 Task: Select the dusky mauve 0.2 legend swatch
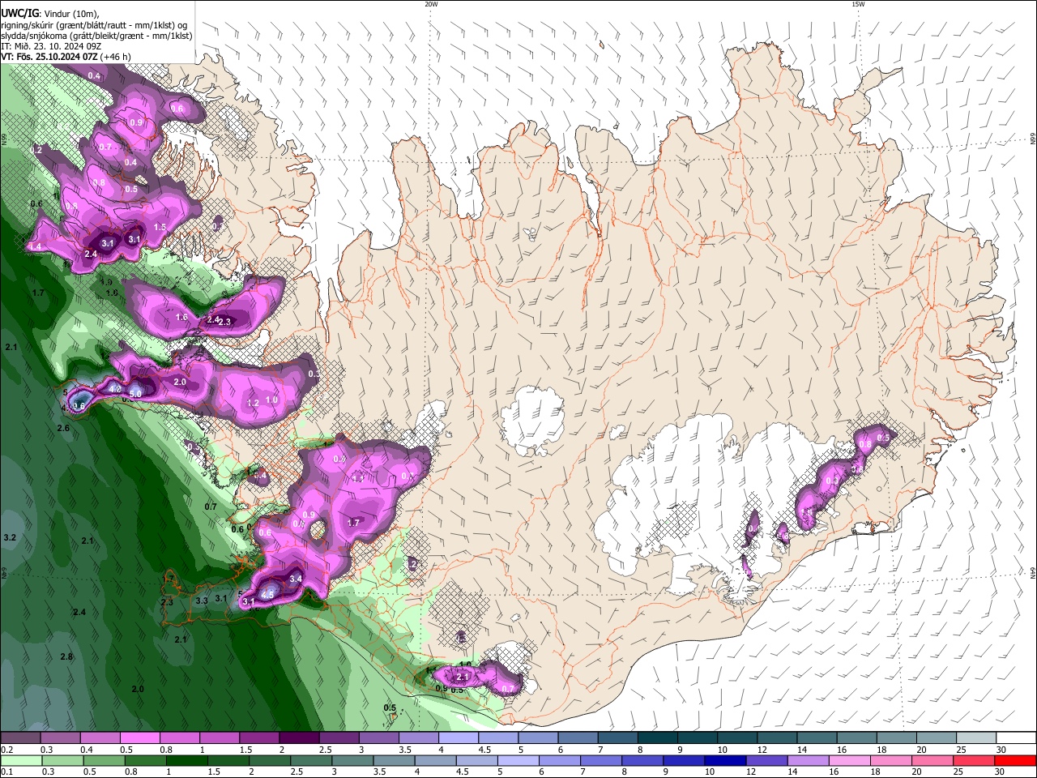pyautogui.click(x=20, y=737)
